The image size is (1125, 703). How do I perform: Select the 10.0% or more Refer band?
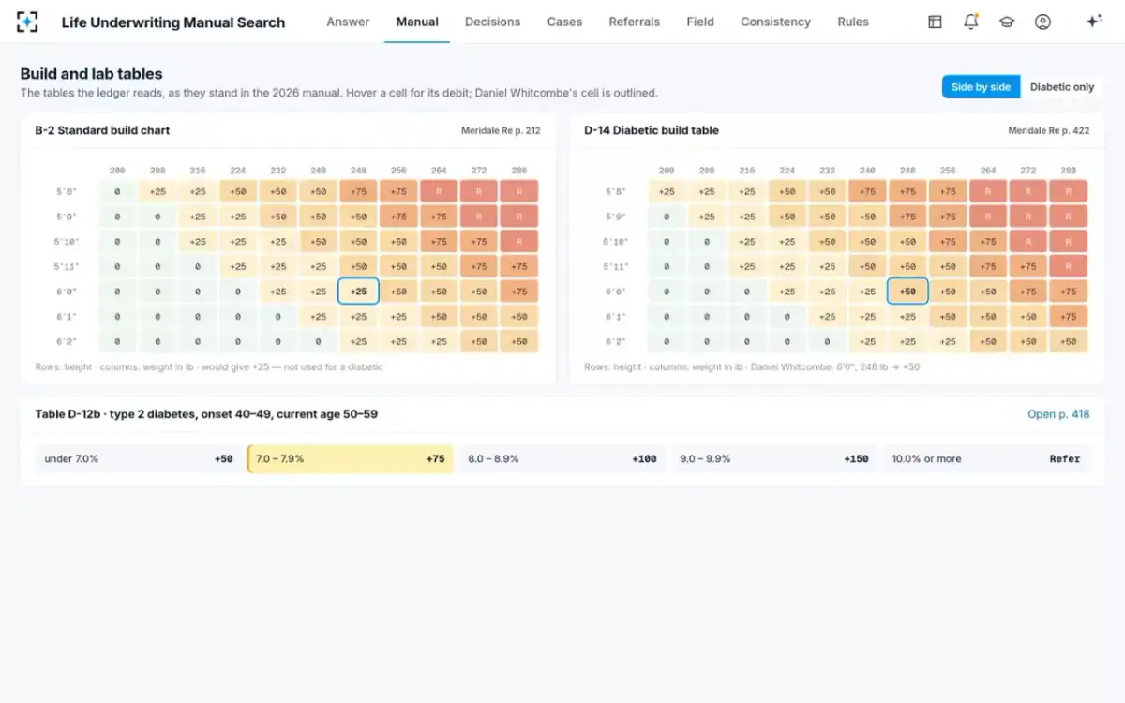pyautogui.click(x=986, y=459)
